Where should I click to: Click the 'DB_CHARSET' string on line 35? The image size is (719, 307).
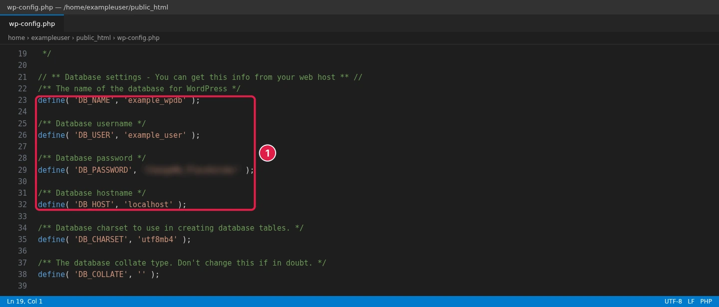101,240
